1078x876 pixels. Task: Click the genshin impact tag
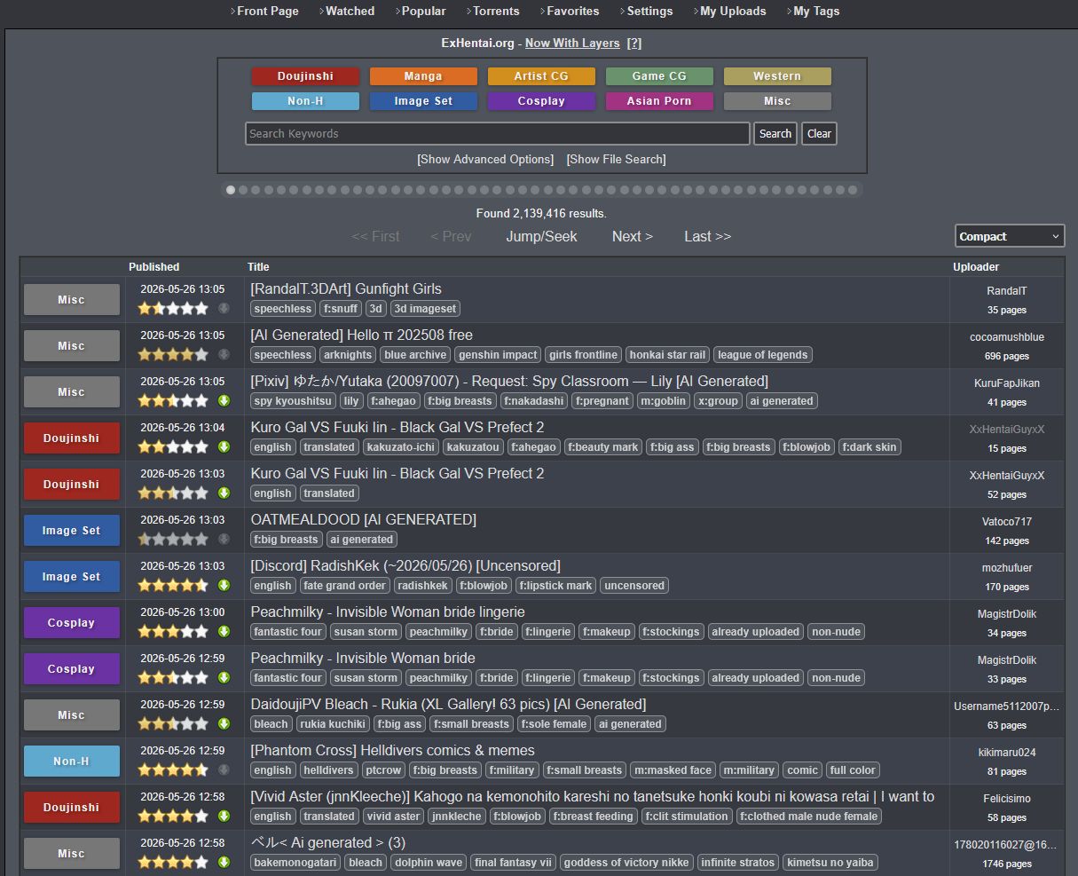[x=498, y=355]
